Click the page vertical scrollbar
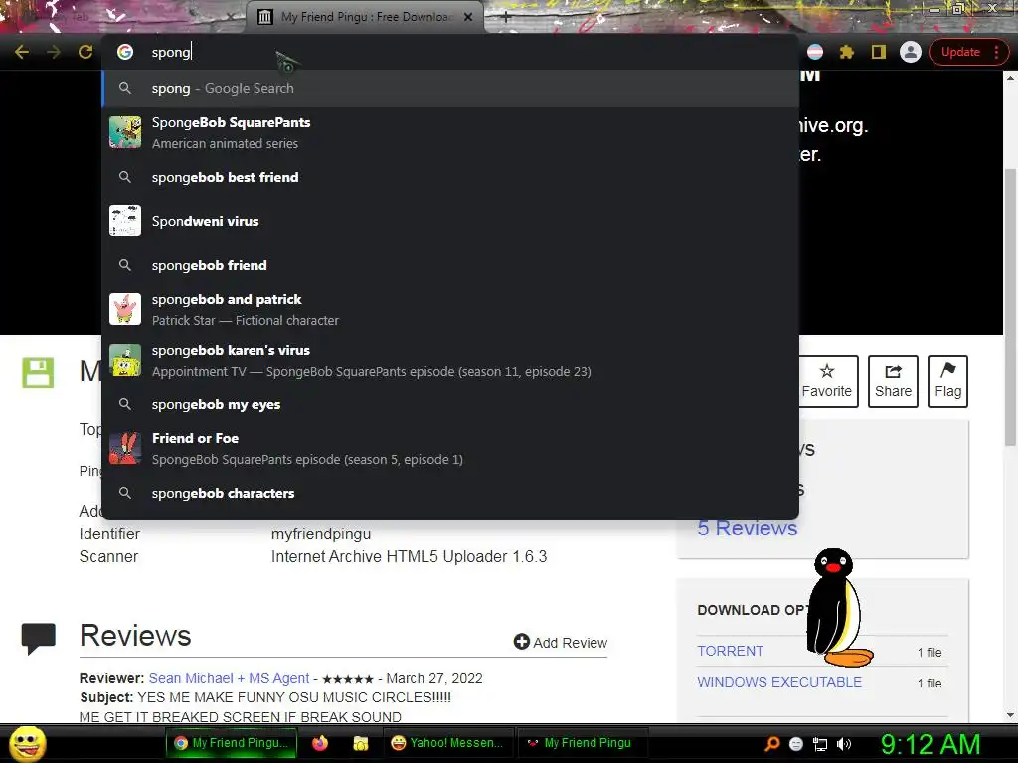 click(x=1010, y=306)
